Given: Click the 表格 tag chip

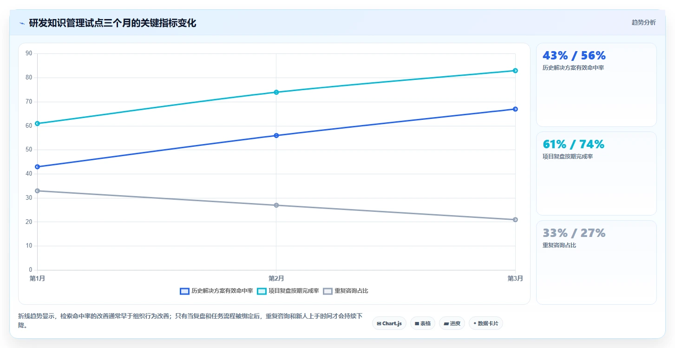Looking at the screenshot, I should [423, 323].
